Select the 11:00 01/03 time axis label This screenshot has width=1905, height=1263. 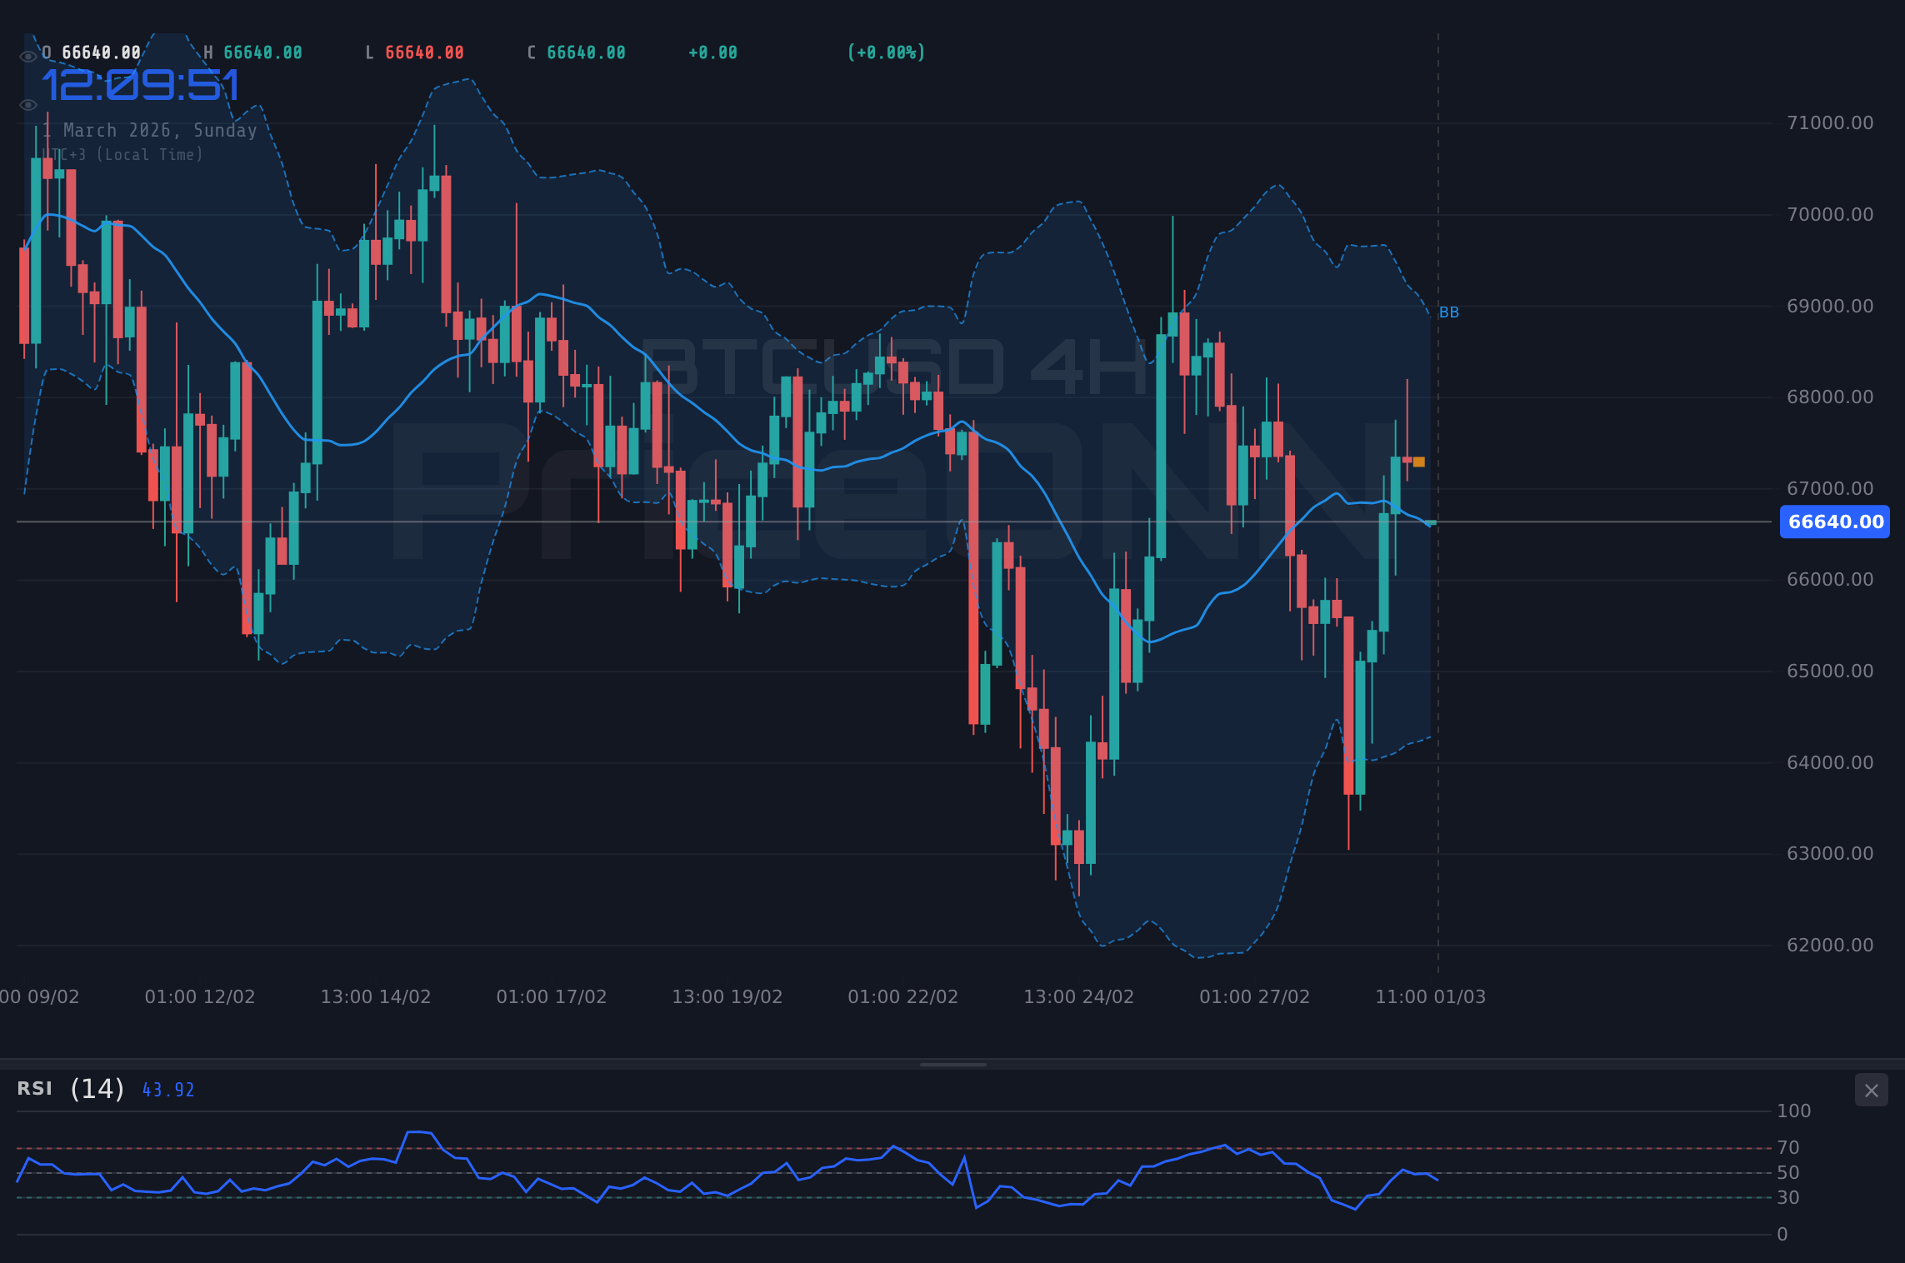click(x=1432, y=996)
